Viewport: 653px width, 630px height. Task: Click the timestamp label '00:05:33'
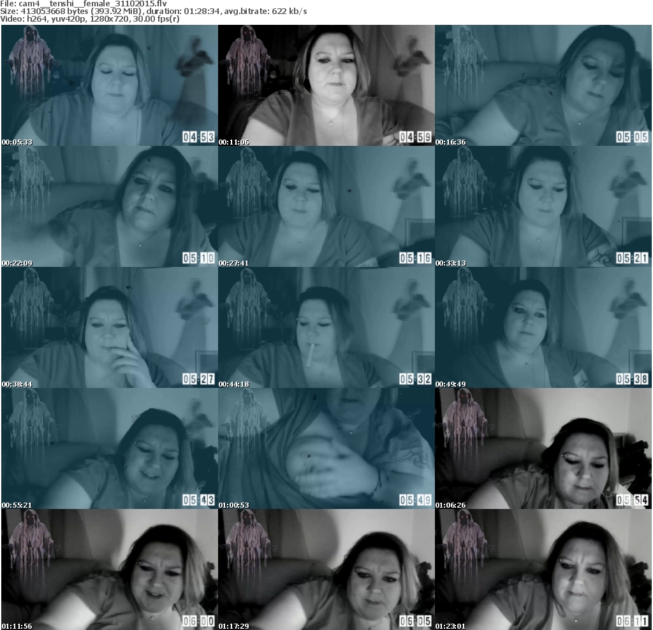click(x=17, y=142)
